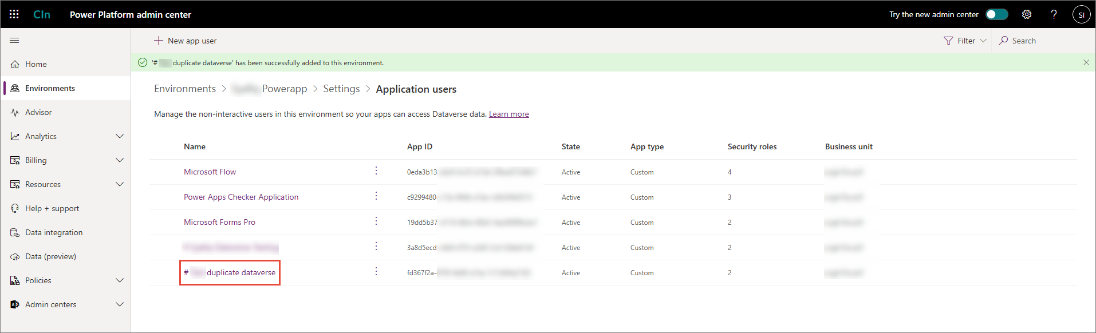The width and height of the screenshot is (1096, 333).
Task: Dismiss the green success notification
Action: tap(1086, 62)
